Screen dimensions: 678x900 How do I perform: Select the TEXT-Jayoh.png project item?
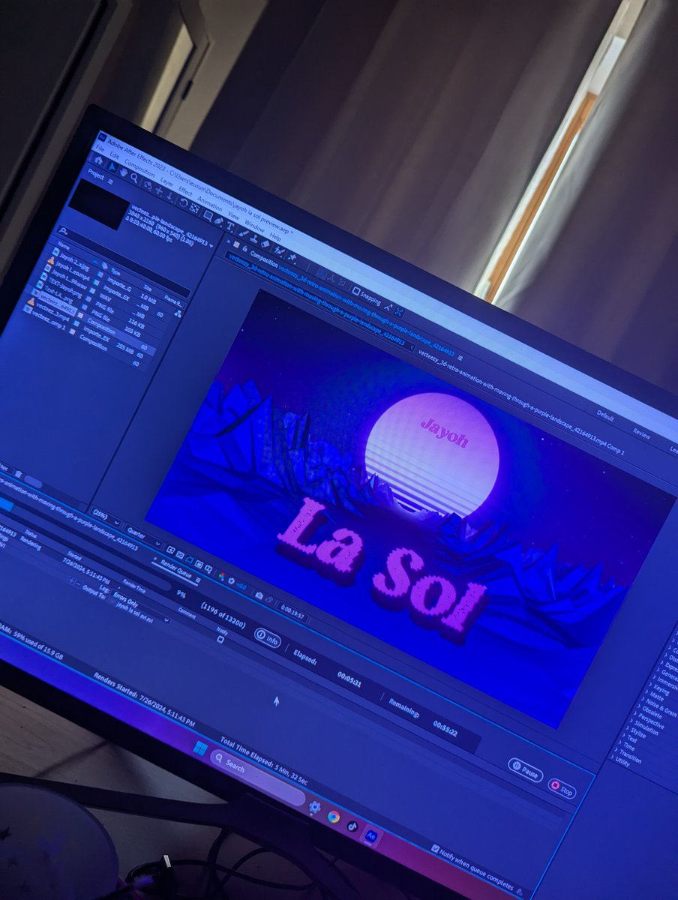pos(65,288)
